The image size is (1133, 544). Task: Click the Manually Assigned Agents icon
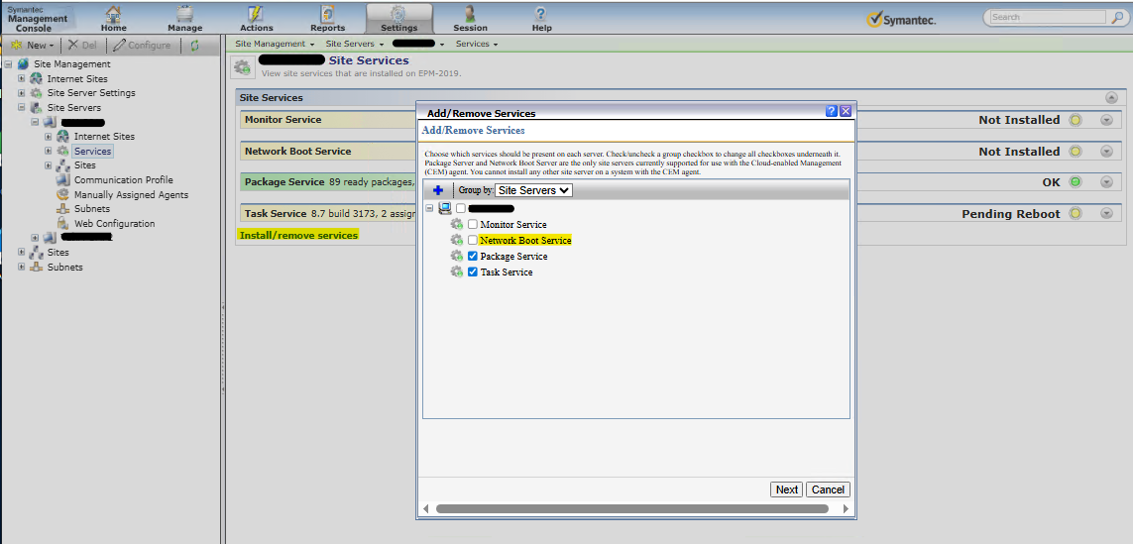click(x=62, y=194)
